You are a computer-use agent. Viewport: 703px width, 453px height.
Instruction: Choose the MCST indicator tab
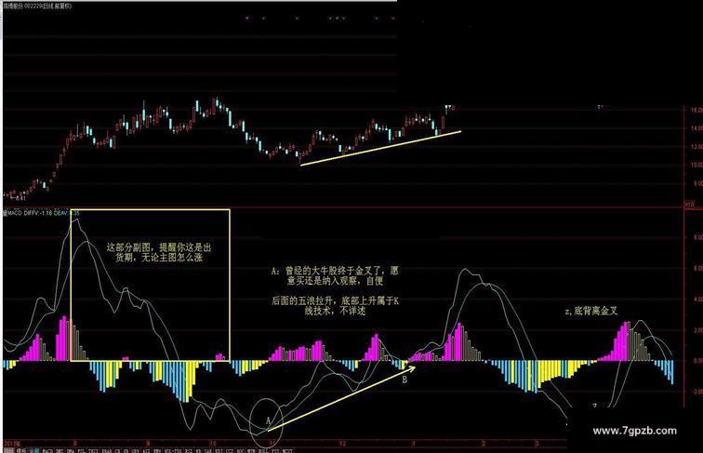click(x=287, y=450)
